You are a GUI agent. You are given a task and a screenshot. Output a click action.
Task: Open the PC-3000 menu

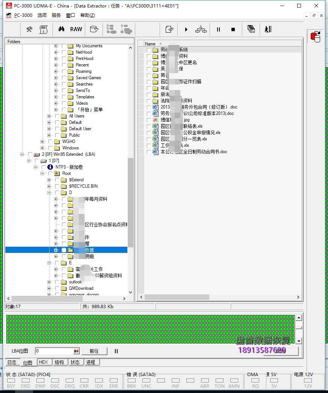(23, 15)
